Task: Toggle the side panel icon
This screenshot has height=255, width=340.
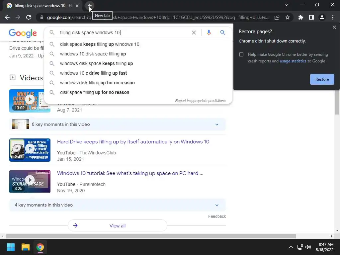Action: point(311,17)
